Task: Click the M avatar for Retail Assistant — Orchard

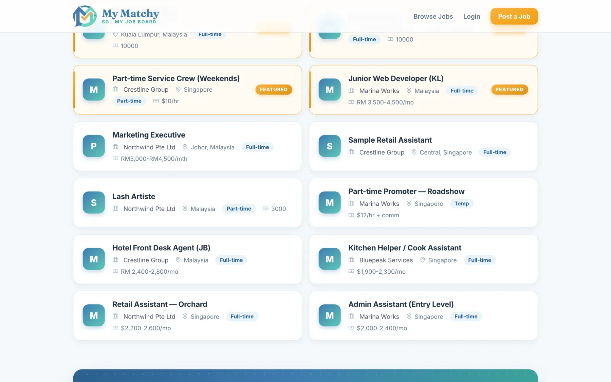Action: tap(94, 315)
